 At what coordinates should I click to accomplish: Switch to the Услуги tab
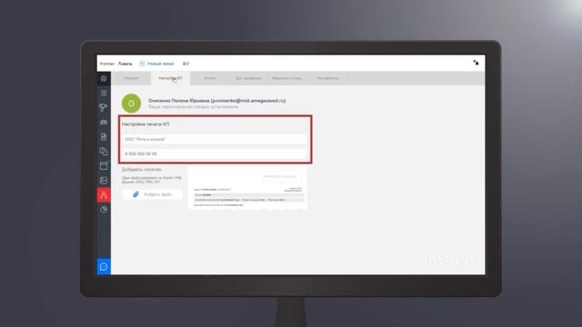click(210, 78)
